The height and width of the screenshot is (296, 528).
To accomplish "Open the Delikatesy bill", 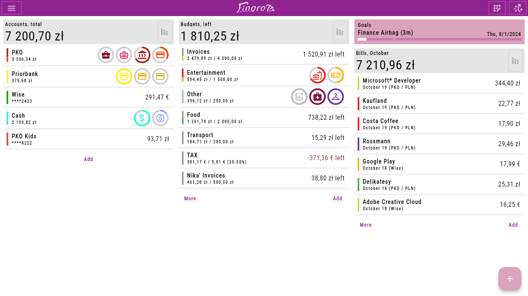I will point(439,185).
